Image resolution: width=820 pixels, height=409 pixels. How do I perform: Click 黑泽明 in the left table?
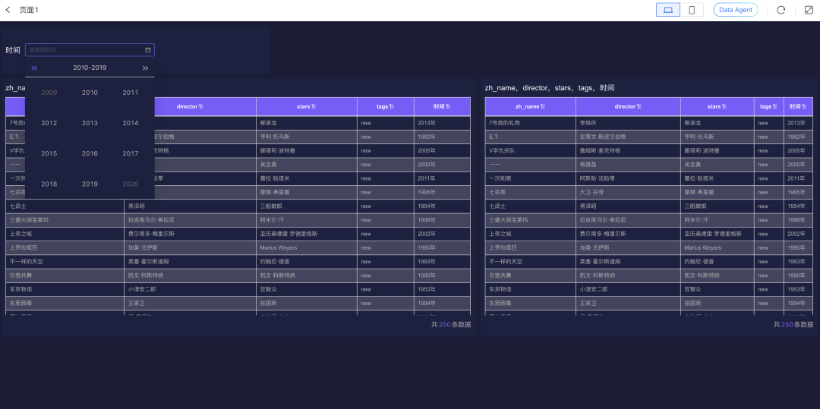coord(137,206)
